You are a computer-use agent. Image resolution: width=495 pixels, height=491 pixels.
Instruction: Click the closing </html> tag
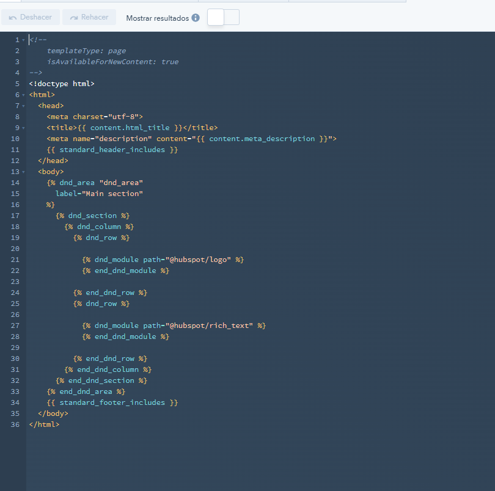coord(44,424)
